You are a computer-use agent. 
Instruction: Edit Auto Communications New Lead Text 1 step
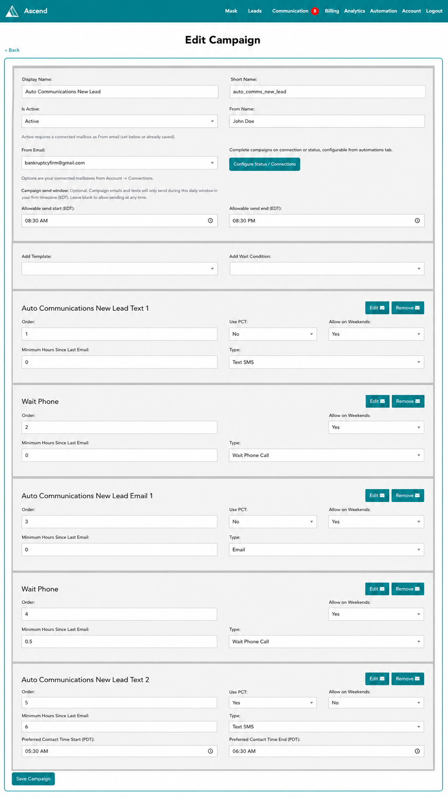(377, 308)
